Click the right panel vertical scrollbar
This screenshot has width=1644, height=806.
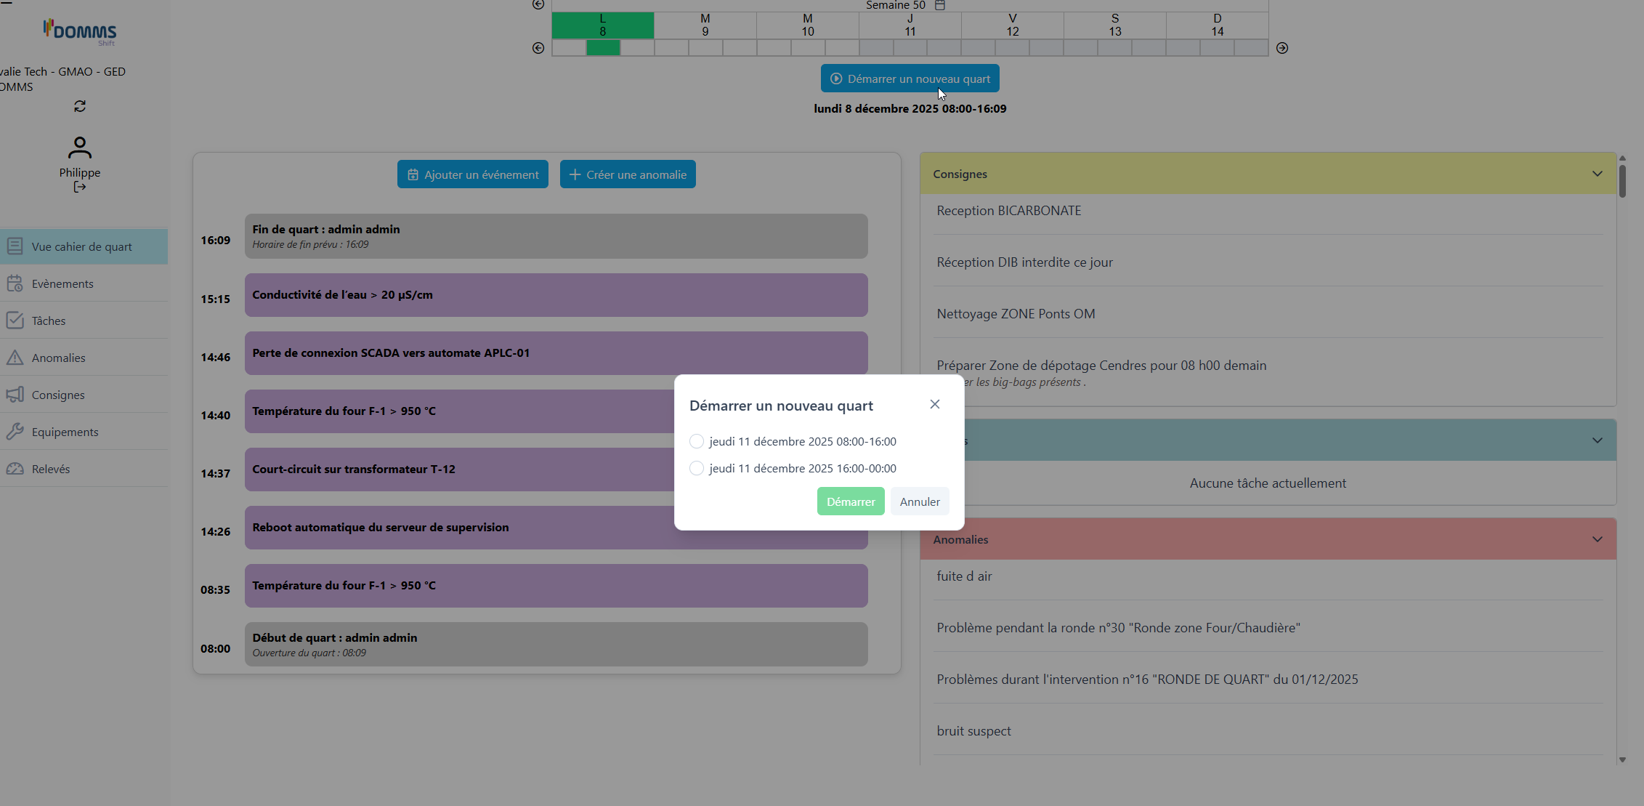pos(1622,182)
